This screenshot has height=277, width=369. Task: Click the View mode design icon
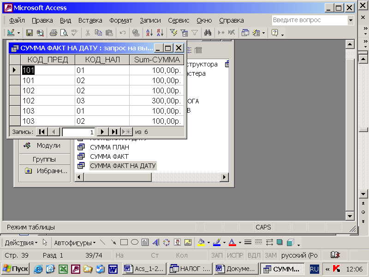tap(11, 32)
